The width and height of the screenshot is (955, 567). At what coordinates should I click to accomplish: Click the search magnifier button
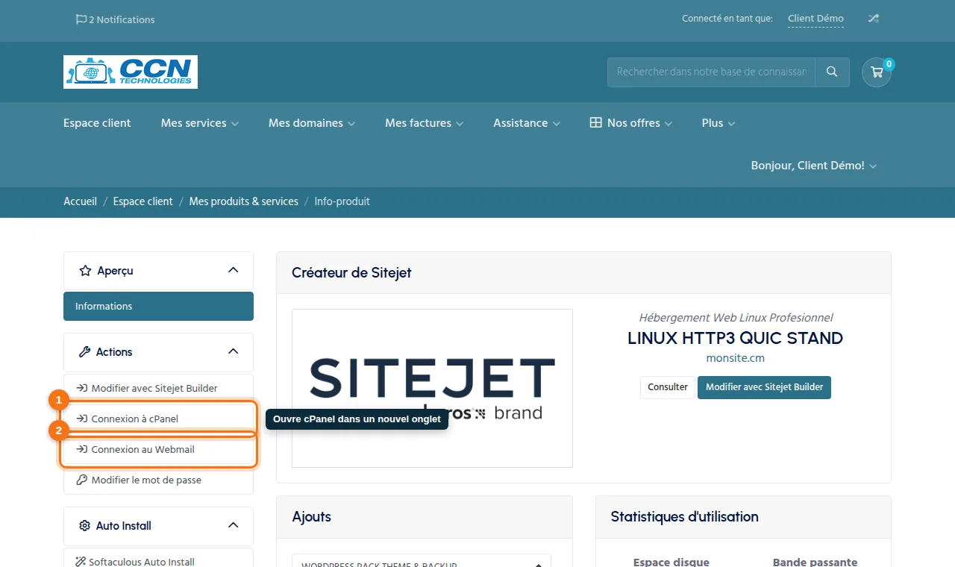click(832, 72)
